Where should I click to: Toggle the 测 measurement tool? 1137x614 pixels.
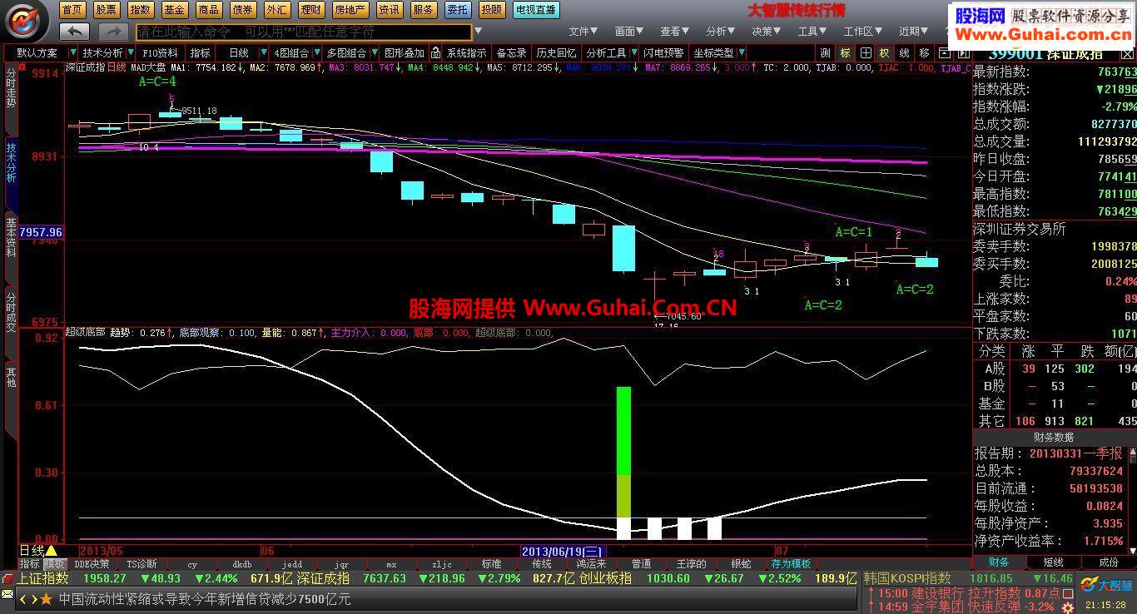click(x=825, y=52)
